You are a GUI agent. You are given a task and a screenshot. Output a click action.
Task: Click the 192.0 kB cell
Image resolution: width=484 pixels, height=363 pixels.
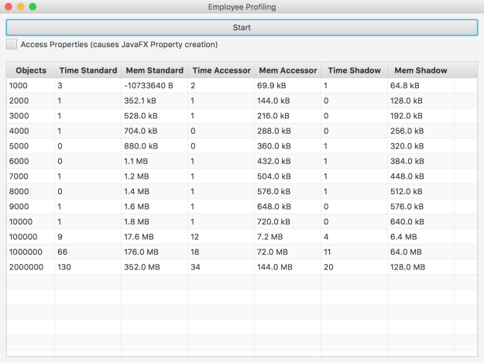pyautogui.click(x=420, y=115)
